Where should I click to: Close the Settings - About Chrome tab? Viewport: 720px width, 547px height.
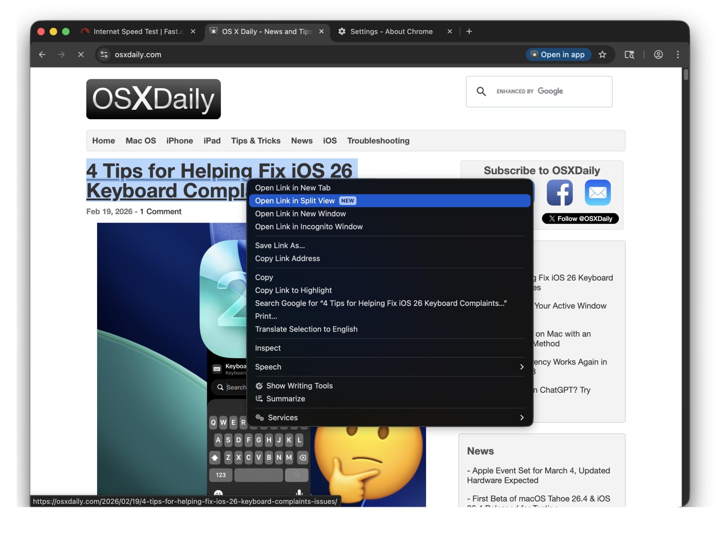coord(450,31)
